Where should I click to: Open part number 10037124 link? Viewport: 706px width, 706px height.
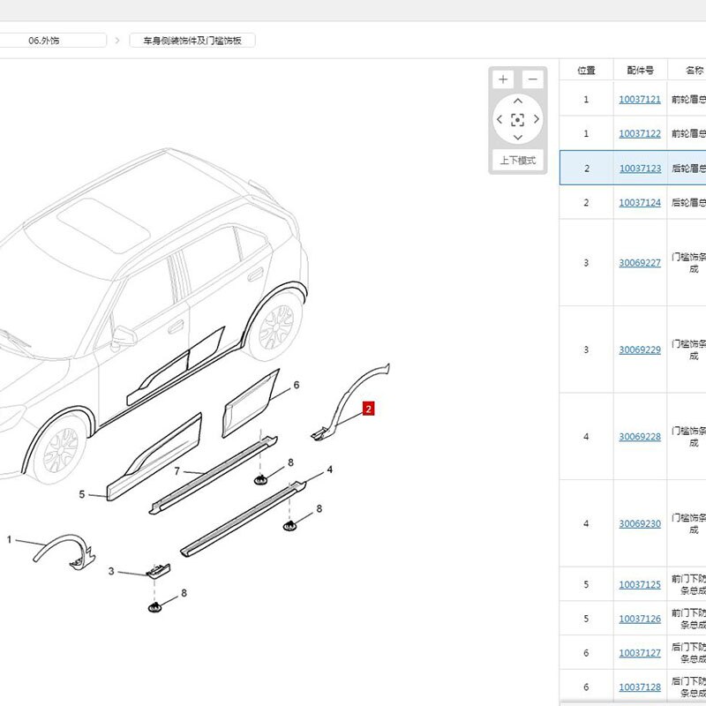640,203
